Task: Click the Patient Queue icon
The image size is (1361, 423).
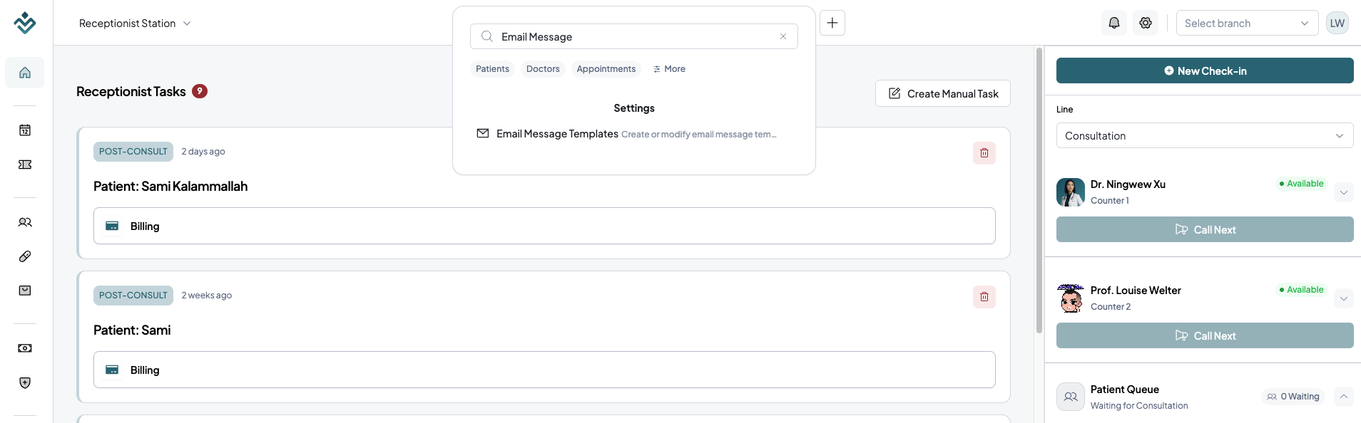Action: coord(1071,397)
